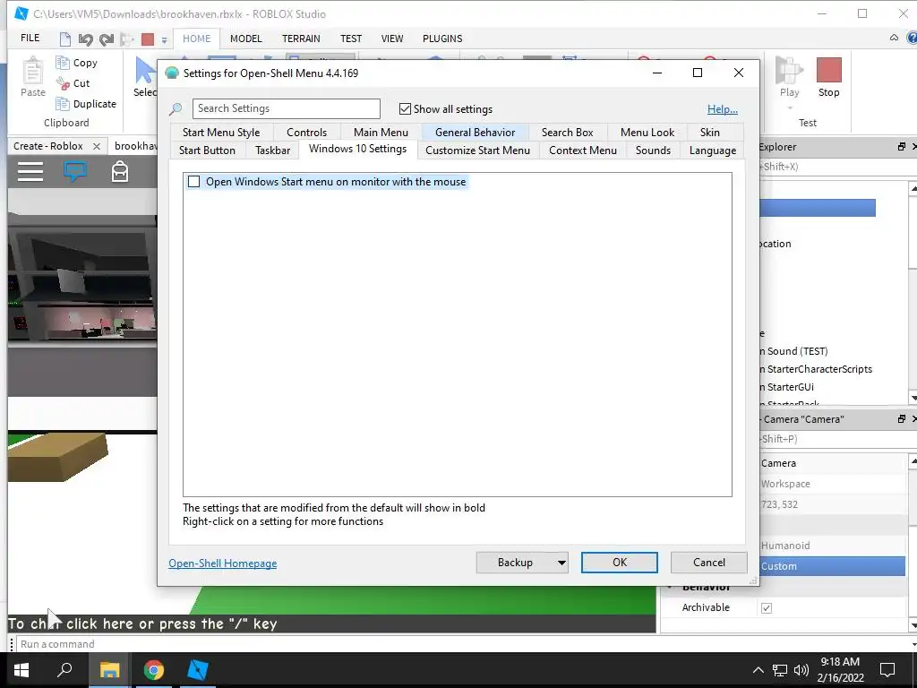
Task: Switch to the Main Menu tab
Action: point(381,133)
